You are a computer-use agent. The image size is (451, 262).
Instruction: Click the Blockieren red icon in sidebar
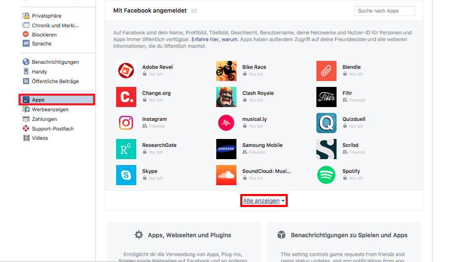click(x=26, y=34)
